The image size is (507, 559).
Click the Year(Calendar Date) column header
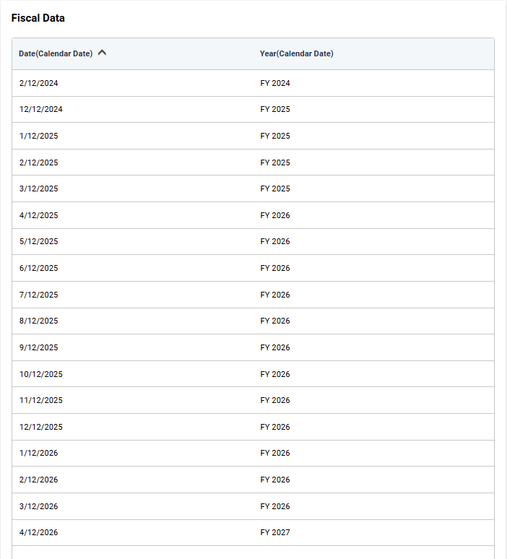click(x=296, y=53)
